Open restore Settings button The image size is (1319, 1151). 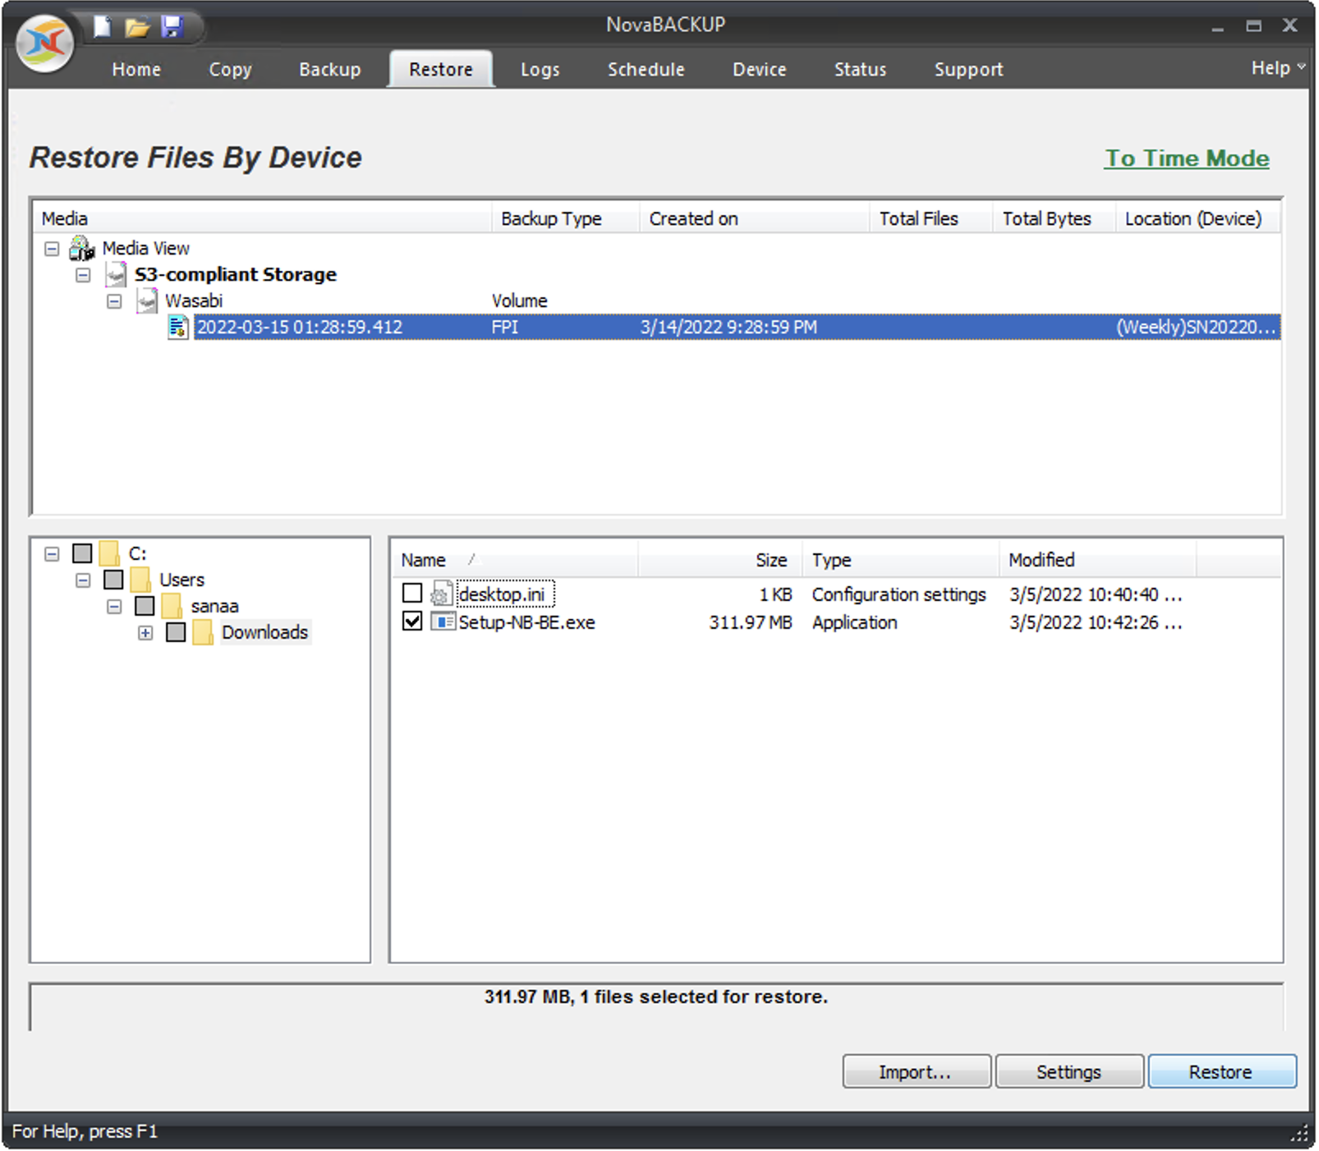(x=1069, y=1071)
